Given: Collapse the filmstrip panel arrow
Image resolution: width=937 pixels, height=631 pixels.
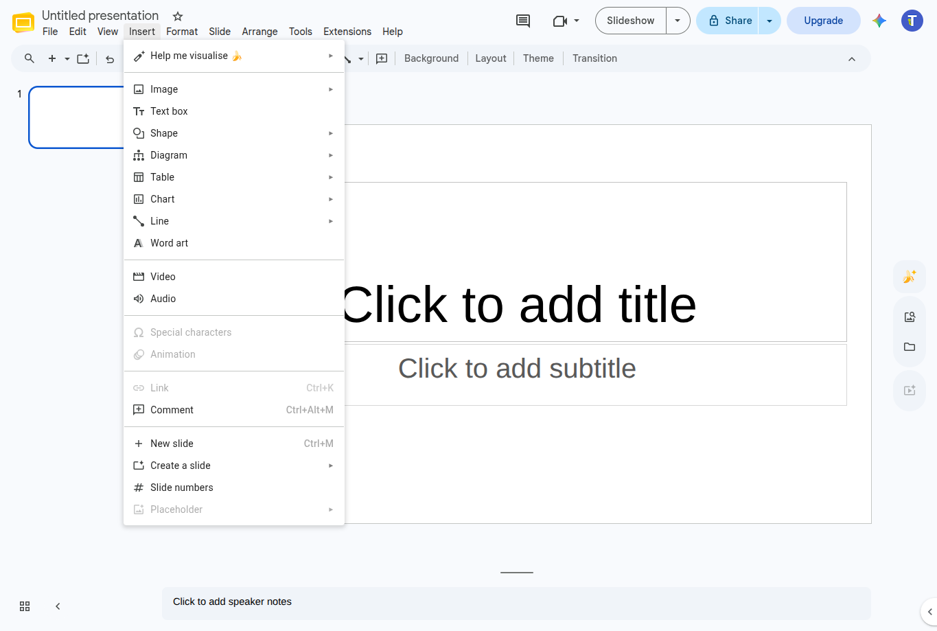Looking at the screenshot, I should pos(58,606).
